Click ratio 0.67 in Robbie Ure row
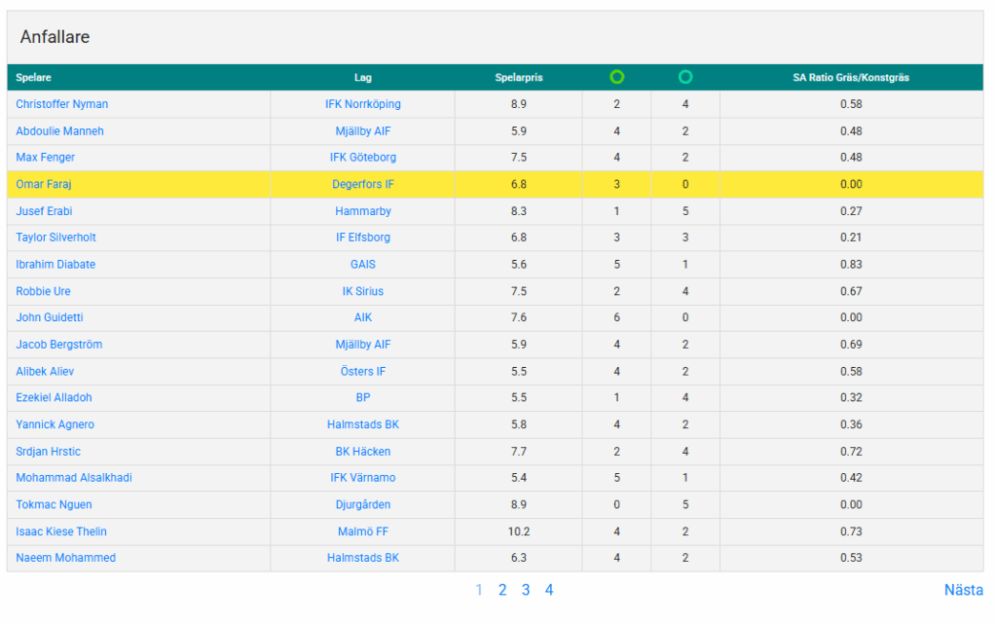 point(851,291)
